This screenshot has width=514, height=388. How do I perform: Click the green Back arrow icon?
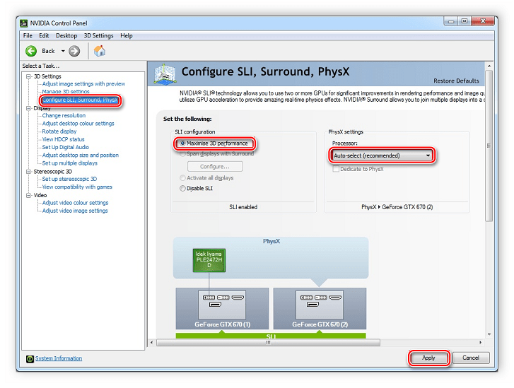click(x=31, y=51)
